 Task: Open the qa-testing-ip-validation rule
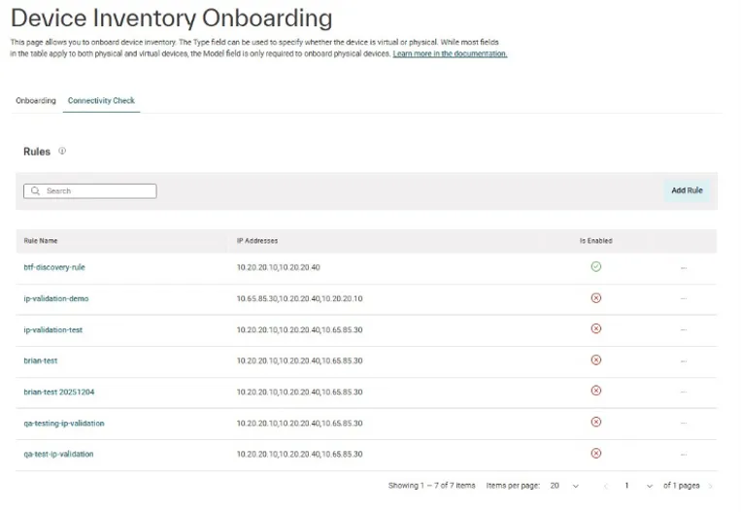tap(64, 424)
